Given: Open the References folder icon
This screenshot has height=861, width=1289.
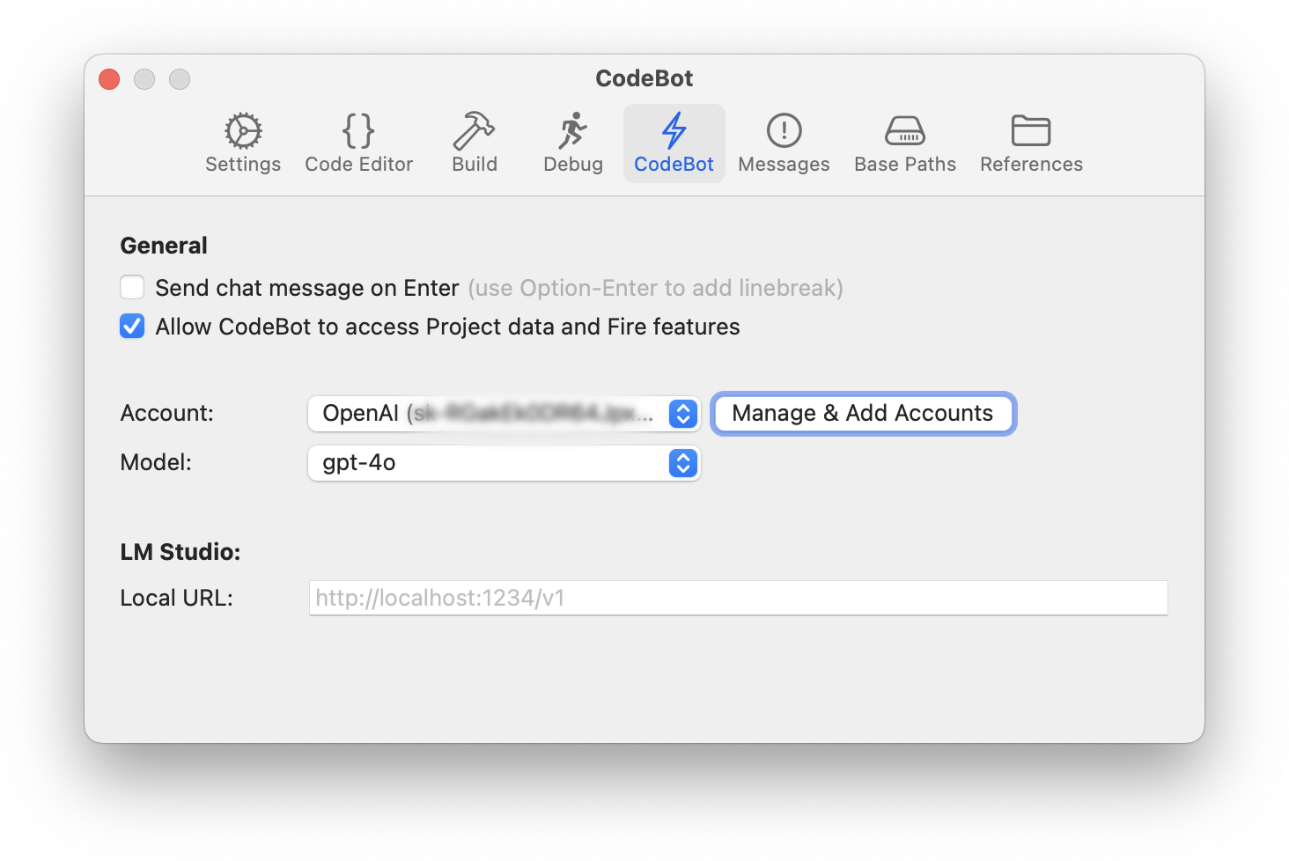Looking at the screenshot, I should 1031,131.
